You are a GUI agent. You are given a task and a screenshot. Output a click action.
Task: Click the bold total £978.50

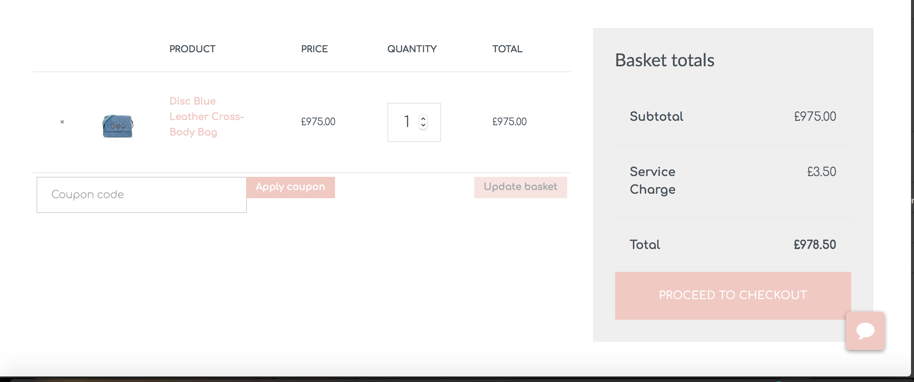coord(815,245)
